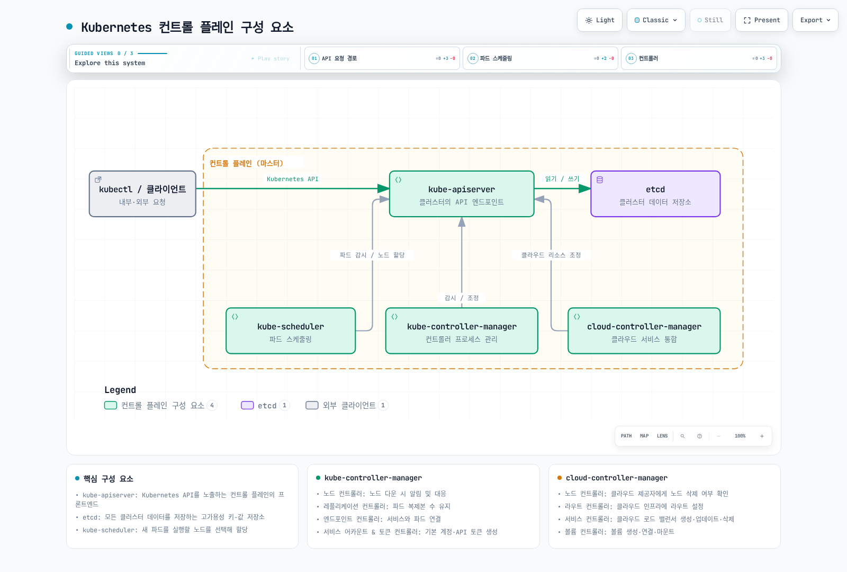Click the 감시 / 조정 edge label

(462, 298)
